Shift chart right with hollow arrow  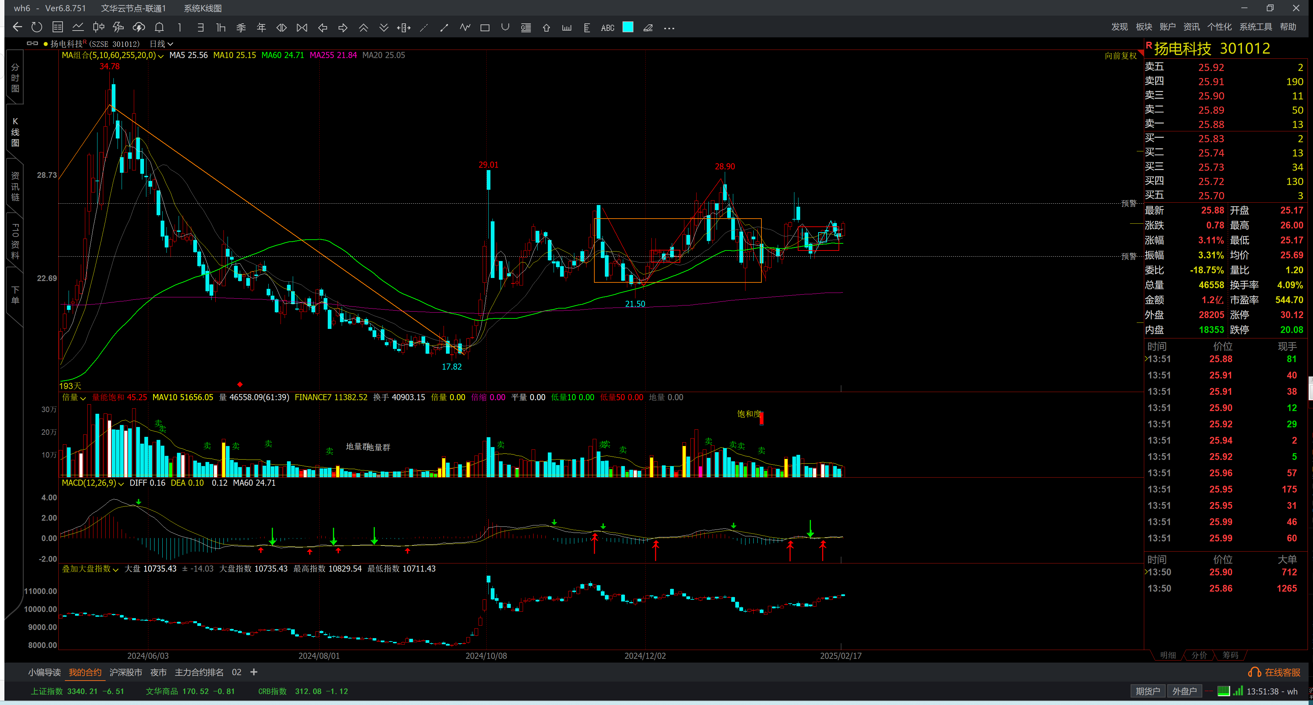(x=343, y=27)
